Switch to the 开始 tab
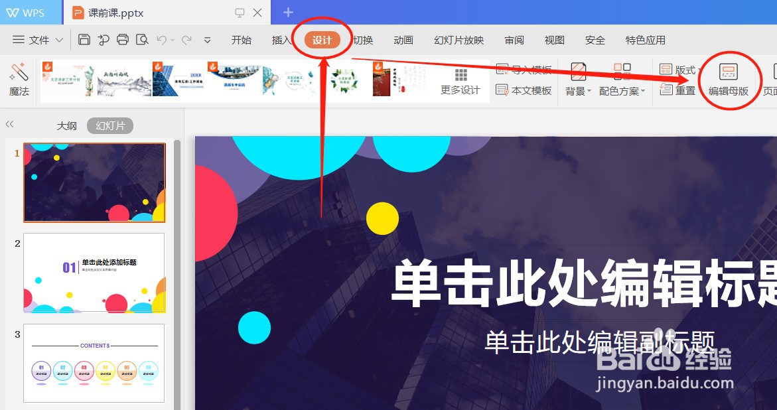Viewport: 777px width, 410px height. point(242,40)
